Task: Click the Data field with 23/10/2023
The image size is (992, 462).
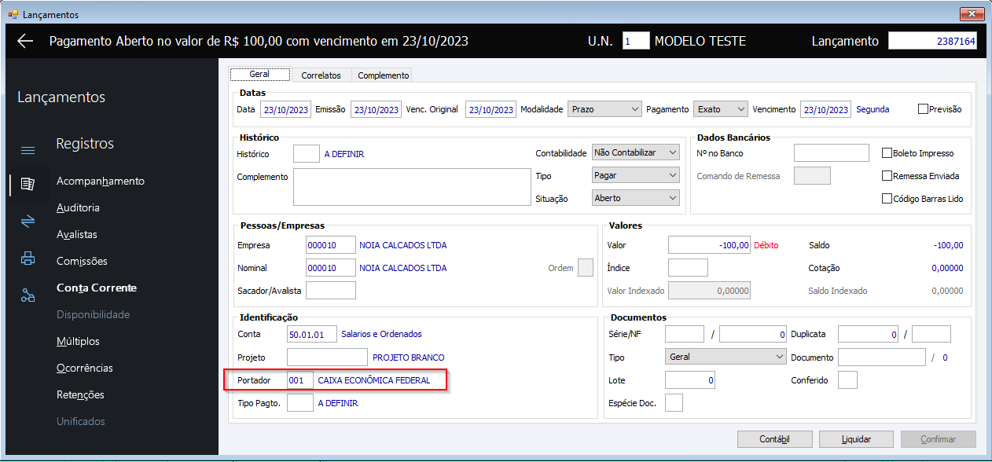Action: point(285,109)
